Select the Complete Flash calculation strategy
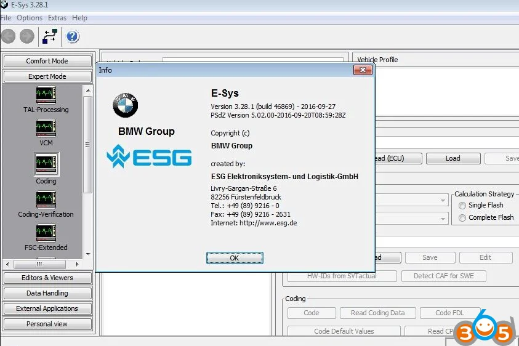This screenshot has width=519, height=346. 462,218
